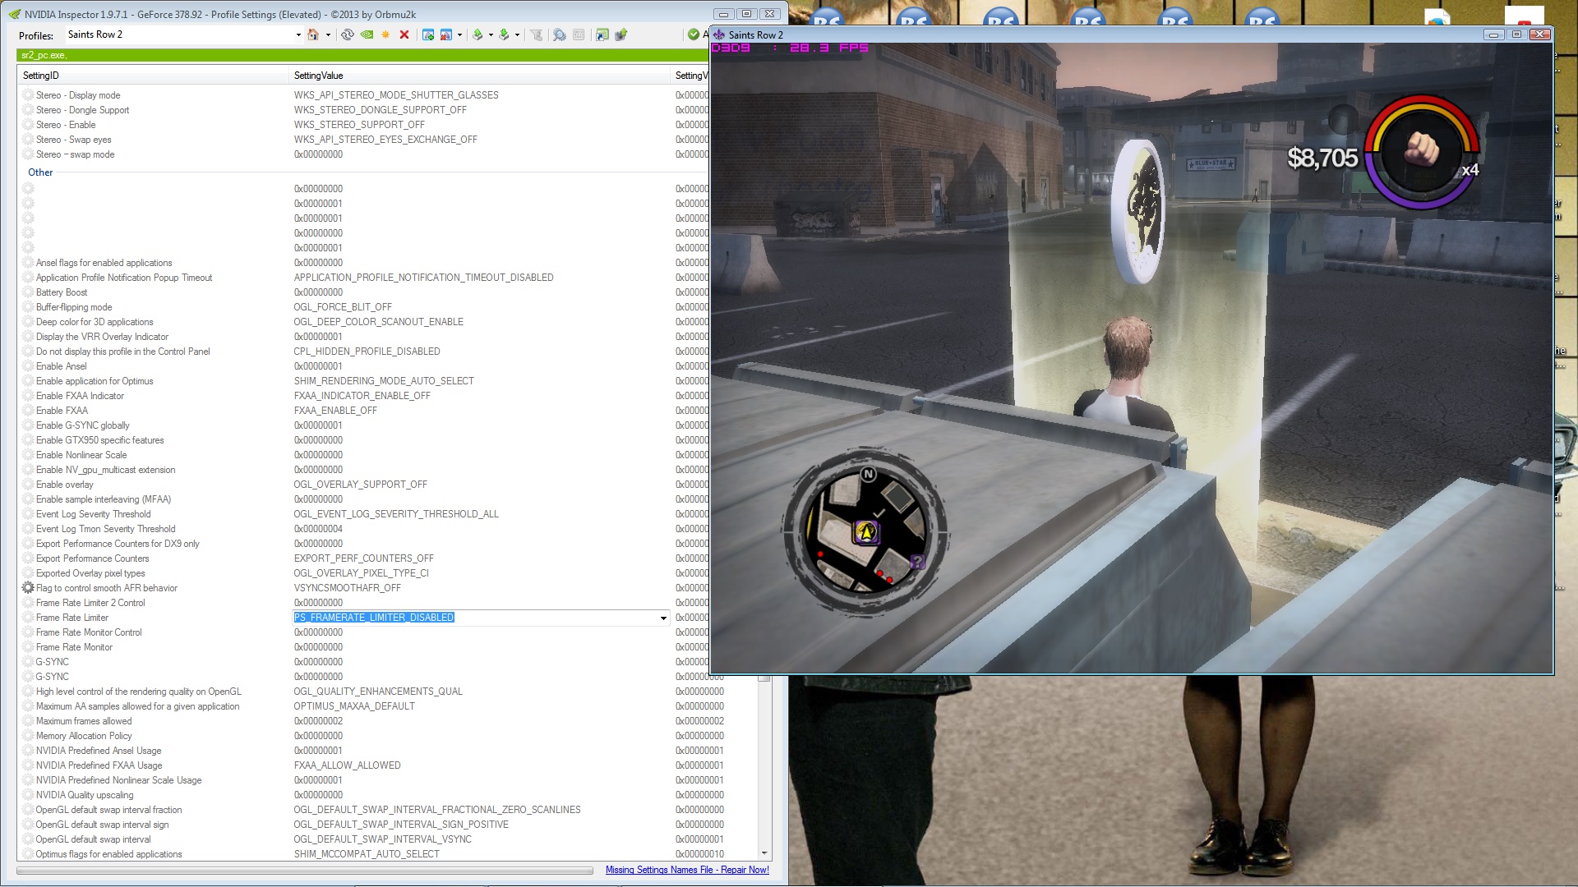The height and width of the screenshot is (887, 1578).
Task: Click Missing Settings Names File repair link
Action: pos(687,870)
